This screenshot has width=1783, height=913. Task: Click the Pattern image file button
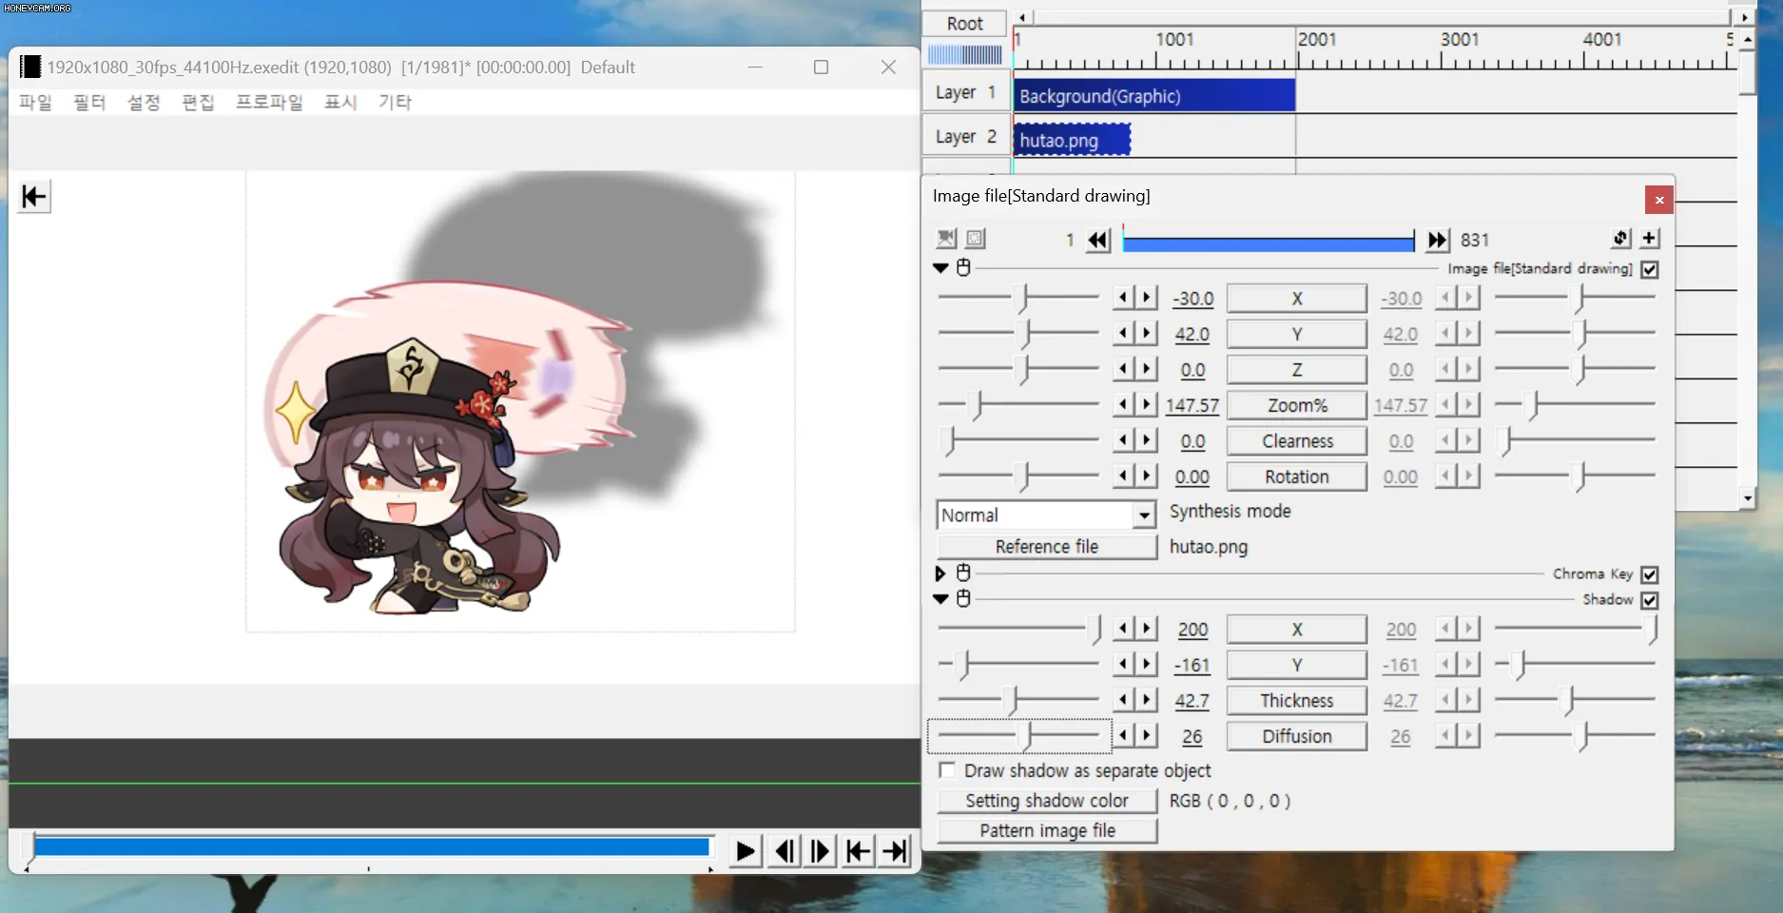tap(1047, 830)
